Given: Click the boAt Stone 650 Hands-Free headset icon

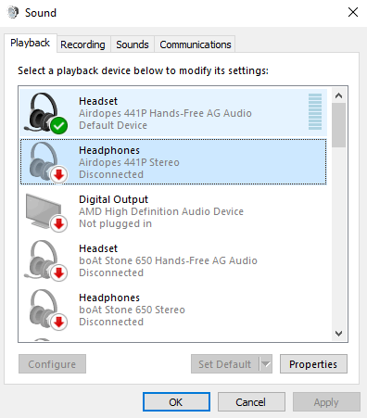Looking at the screenshot, I should pos(45,260).
